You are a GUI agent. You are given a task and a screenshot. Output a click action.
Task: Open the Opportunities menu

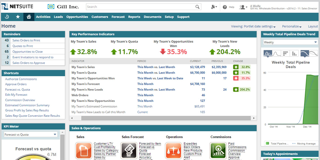click(x=77, y=17)
